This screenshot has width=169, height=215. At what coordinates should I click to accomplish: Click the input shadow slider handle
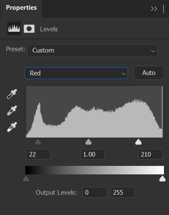click(x=38, y=142)
